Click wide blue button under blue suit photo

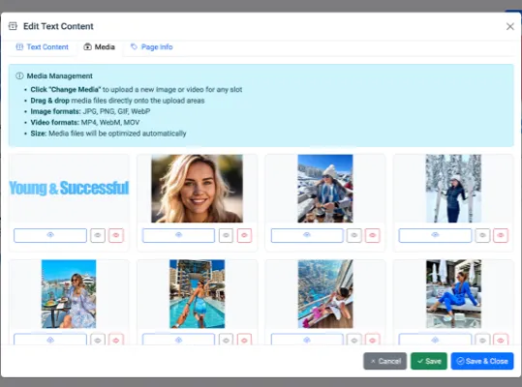(435, 340)
